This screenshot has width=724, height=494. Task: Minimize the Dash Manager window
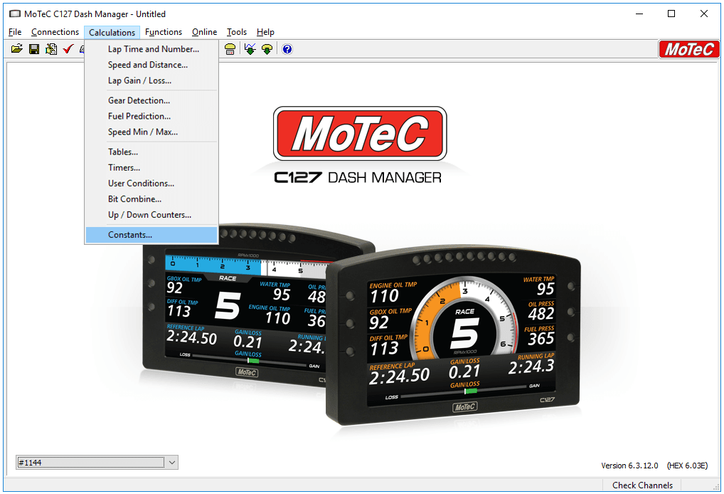(x=639, y=14)
